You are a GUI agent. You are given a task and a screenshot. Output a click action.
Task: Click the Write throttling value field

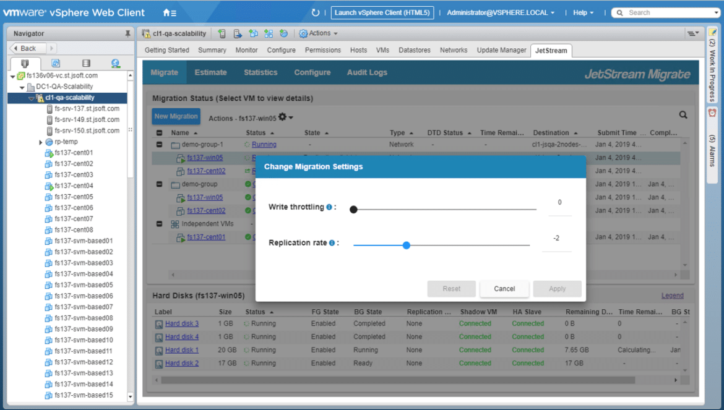[559, 203]
